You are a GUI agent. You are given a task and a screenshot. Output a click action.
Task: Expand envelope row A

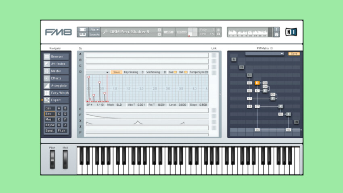(147, 55)
